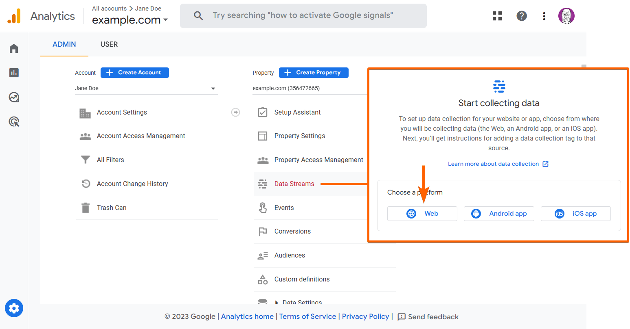Open the example.com property selector dropdown
Viewport: 630px width, 329px height.
tap(130, 19)
